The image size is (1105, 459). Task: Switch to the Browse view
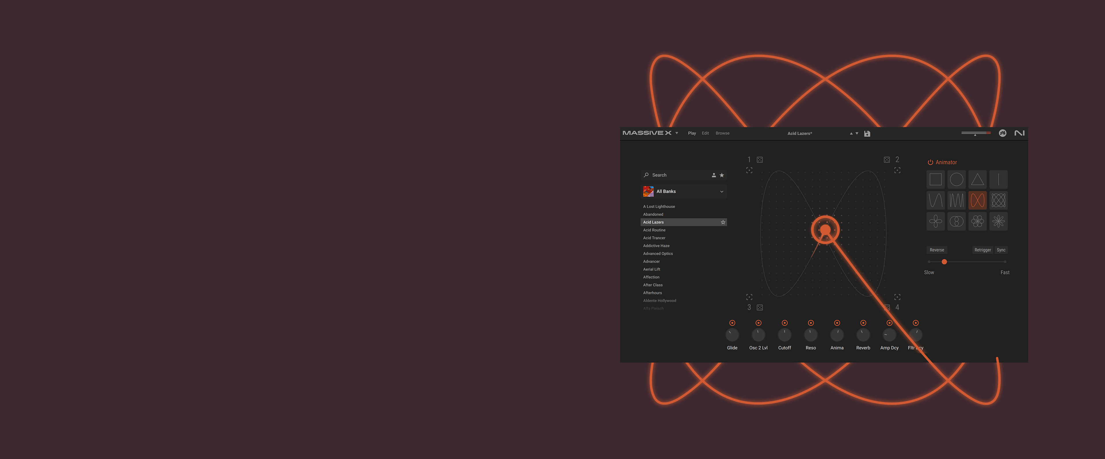click(722, 133)
